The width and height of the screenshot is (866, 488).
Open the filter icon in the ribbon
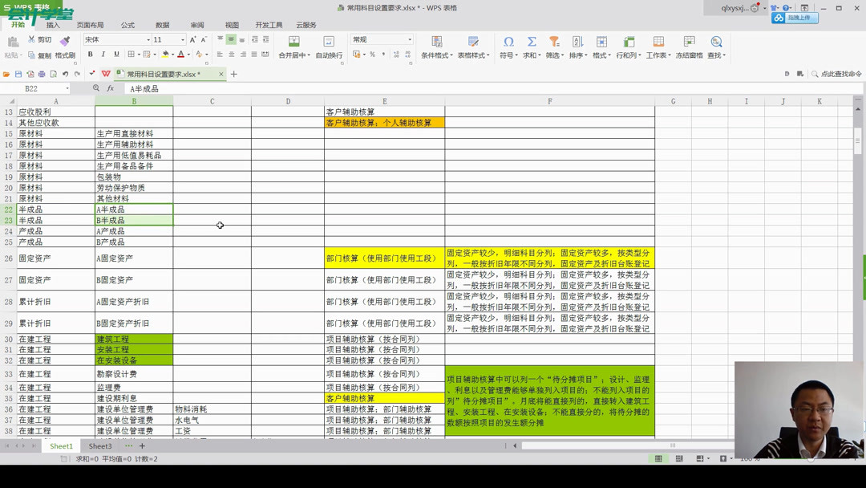pos(553,40)
